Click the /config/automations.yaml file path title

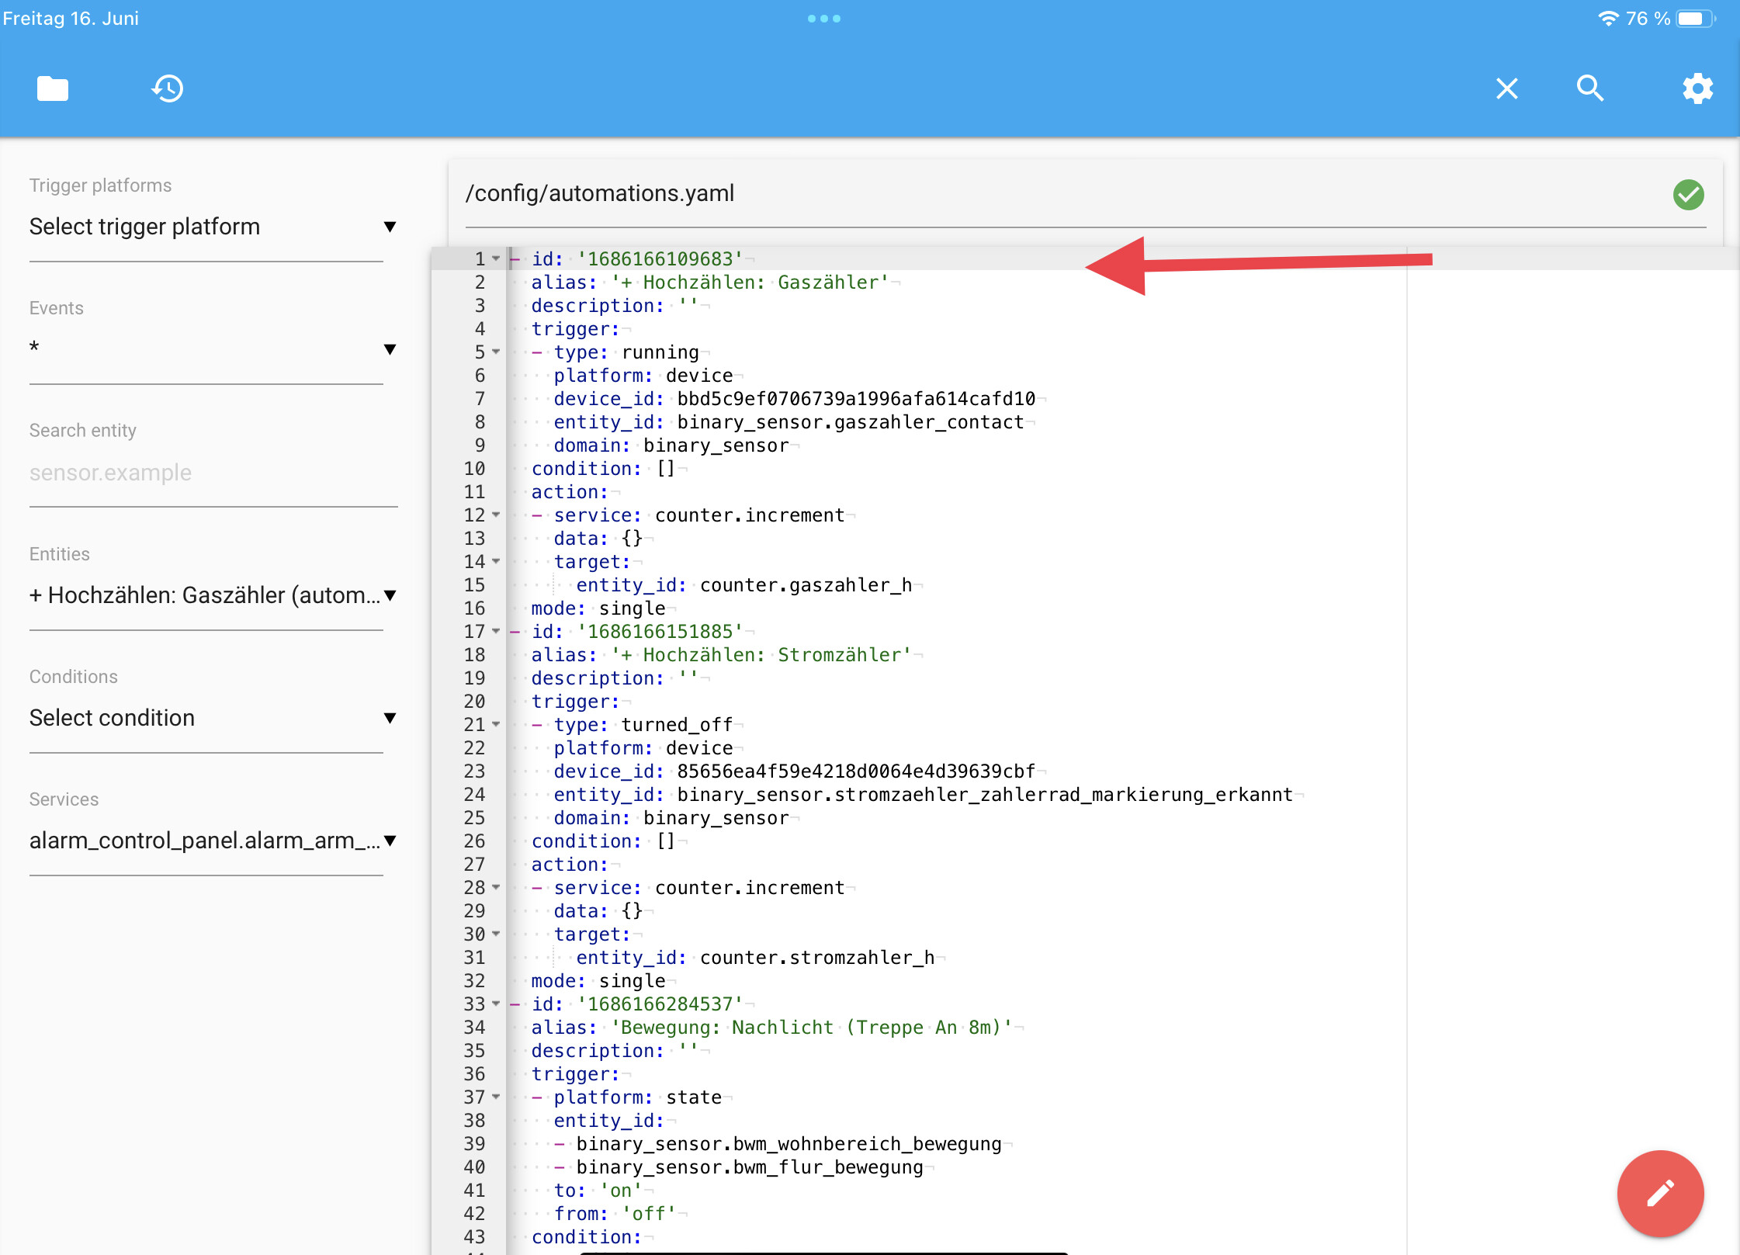coord(600,193)
